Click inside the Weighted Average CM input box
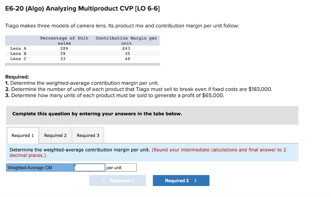The height and width of the screenshot is (197, 331). [89, 167]
